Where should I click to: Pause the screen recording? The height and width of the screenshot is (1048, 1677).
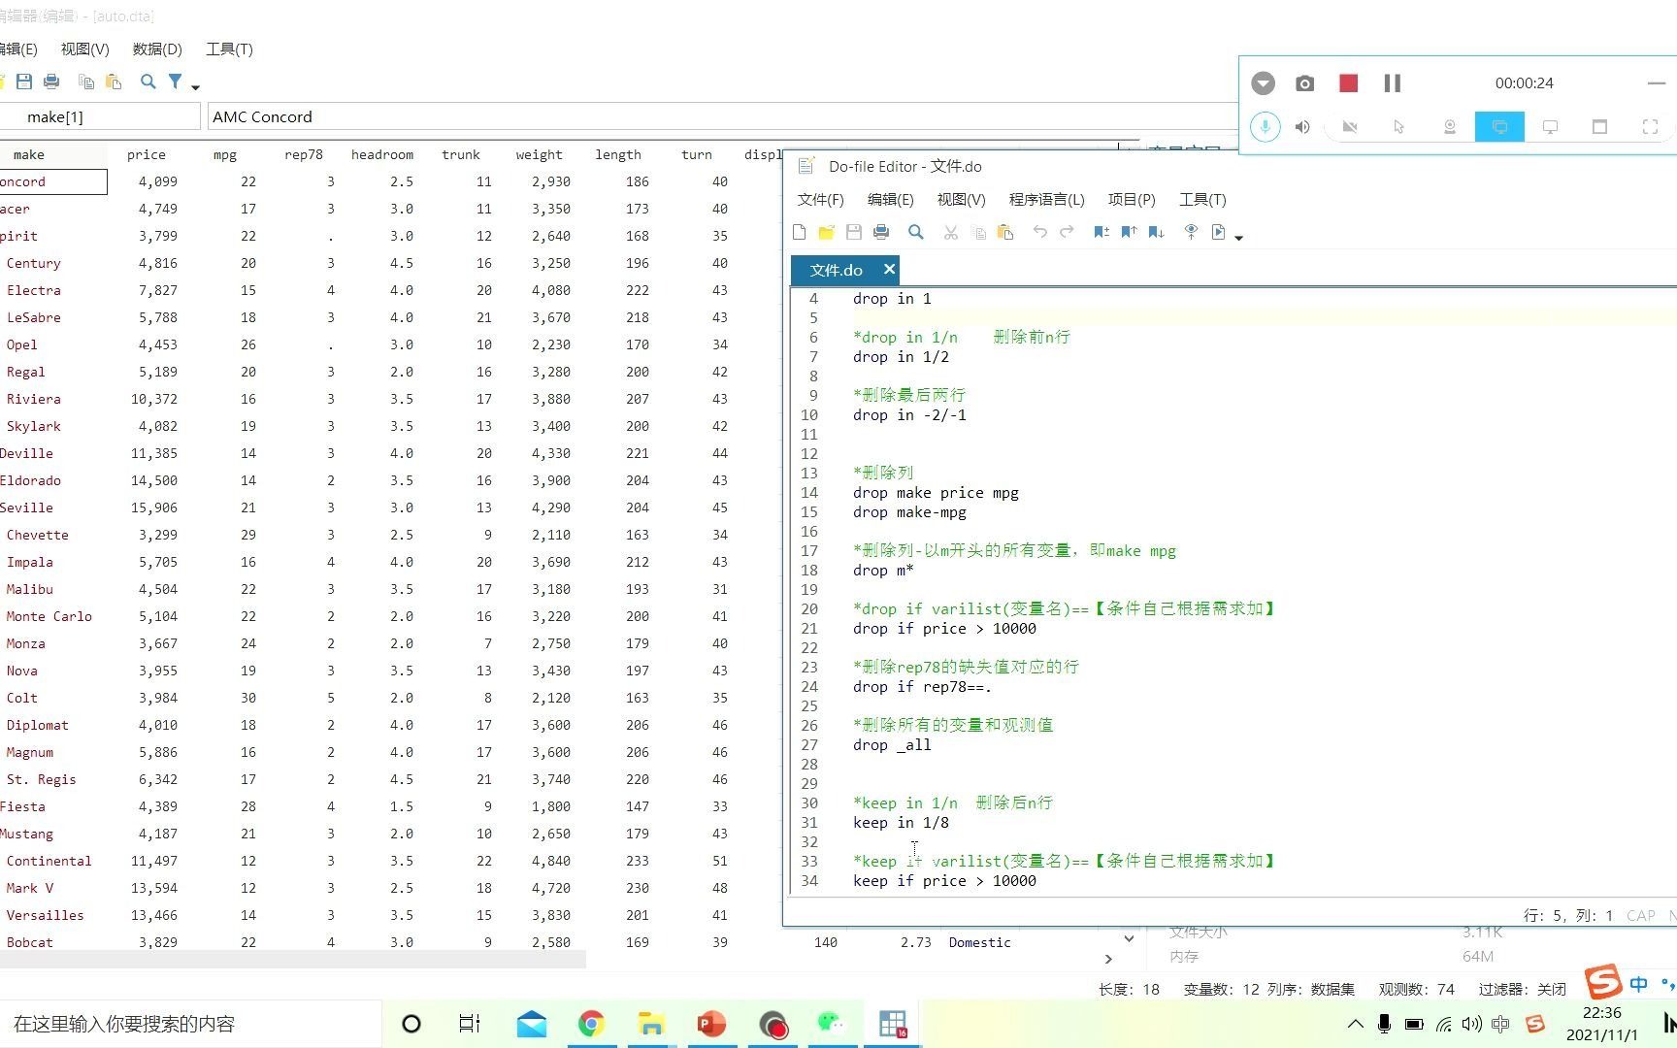click(x=1393, y=83)
